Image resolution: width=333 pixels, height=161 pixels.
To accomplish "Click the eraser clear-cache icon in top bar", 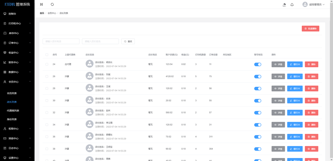I will click(x=284, y=5).
